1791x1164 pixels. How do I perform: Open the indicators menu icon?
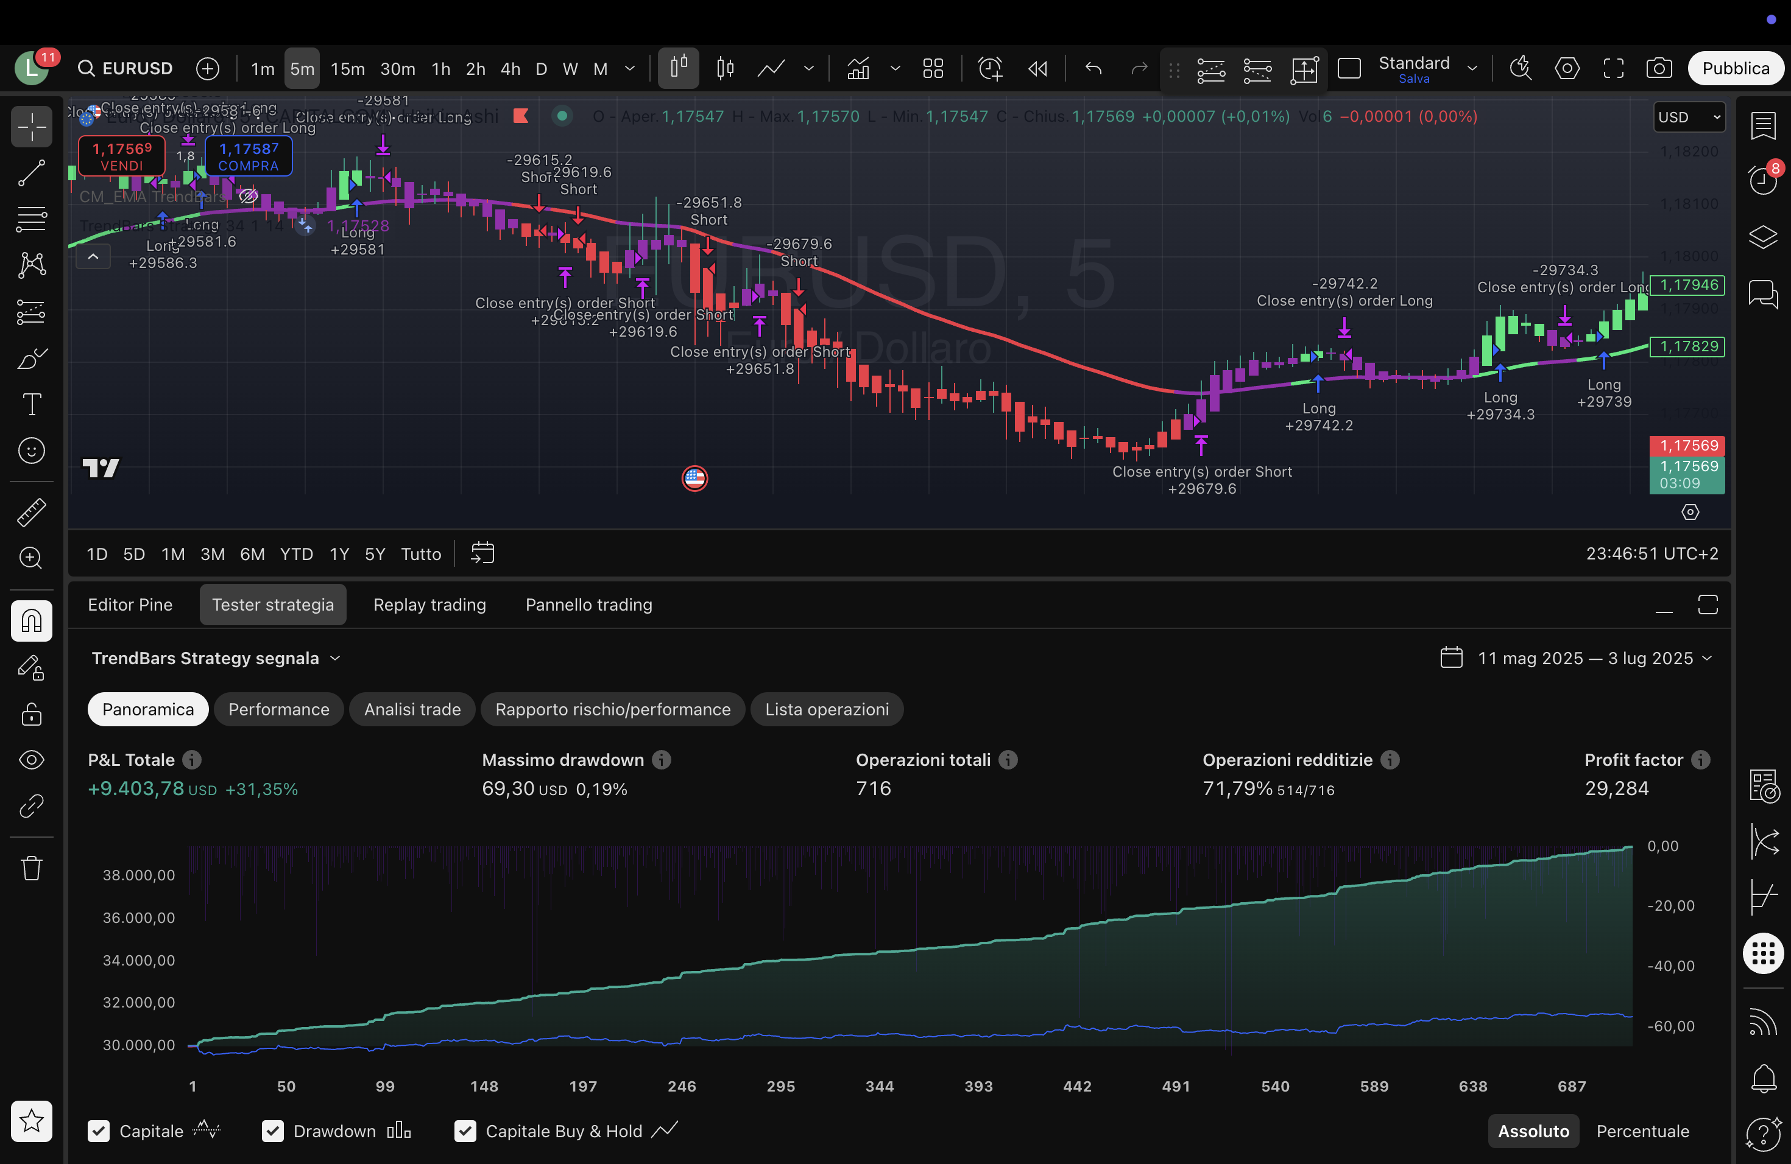click(x=858, y=68)
